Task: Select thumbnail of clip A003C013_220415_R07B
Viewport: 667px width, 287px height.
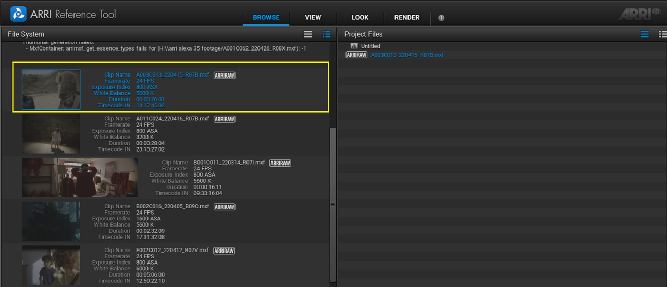Action: point(51,90)
